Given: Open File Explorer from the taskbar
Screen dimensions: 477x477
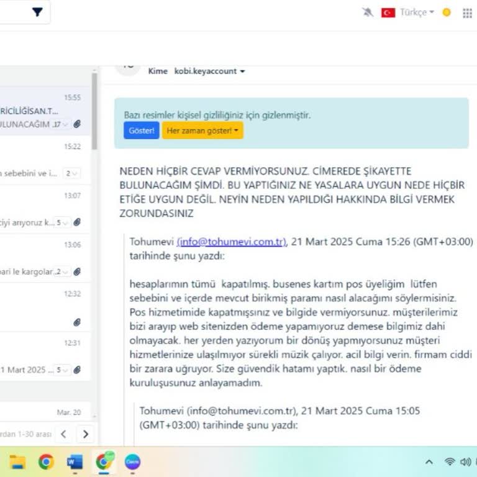Looking at the screenshot, I should tap(17, 462).
